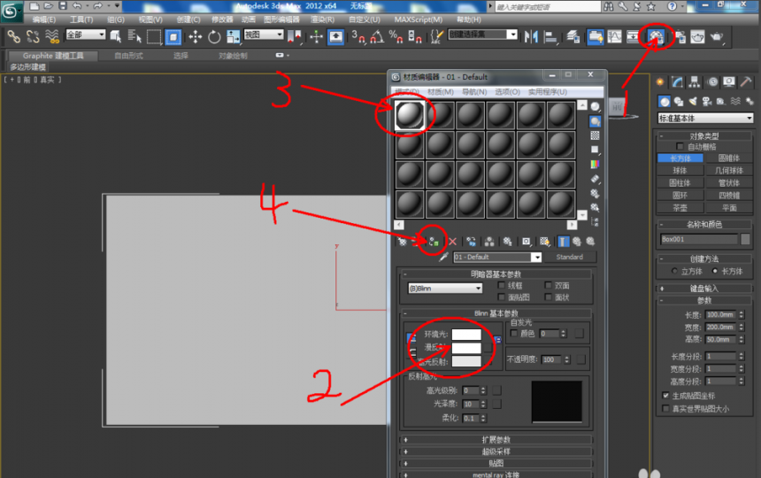Open the 实用程序(U) menu in material editor
Screen dimensions: 761x478
548,92
